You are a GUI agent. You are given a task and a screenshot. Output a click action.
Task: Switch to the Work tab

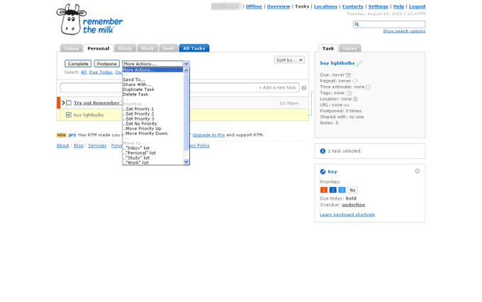147,49
